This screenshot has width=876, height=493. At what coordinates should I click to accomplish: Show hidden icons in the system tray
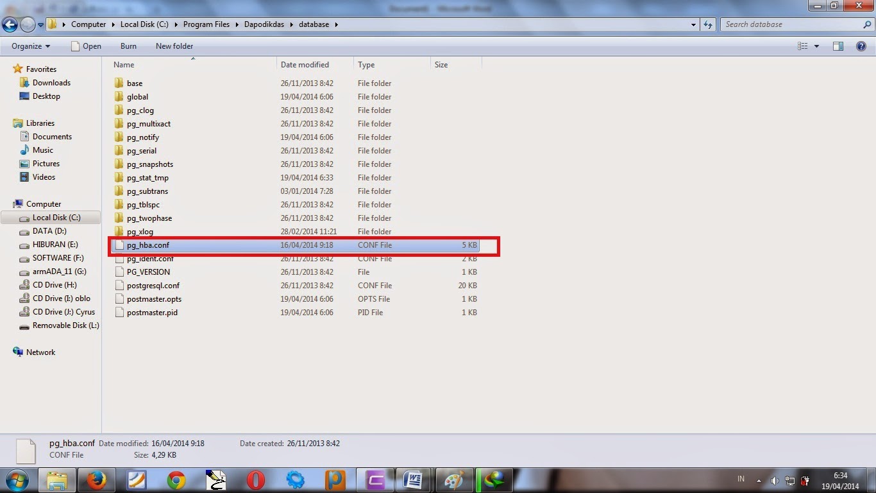[759, 480]
